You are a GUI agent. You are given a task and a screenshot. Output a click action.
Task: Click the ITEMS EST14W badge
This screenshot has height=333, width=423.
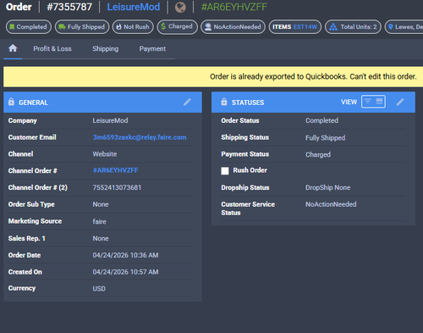click(295, 27)
